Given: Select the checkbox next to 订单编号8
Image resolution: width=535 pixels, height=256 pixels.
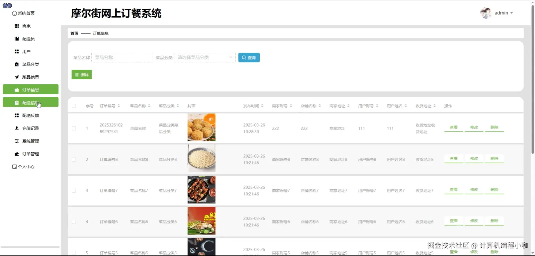Looking at the screenshot, I should (74, 159).
